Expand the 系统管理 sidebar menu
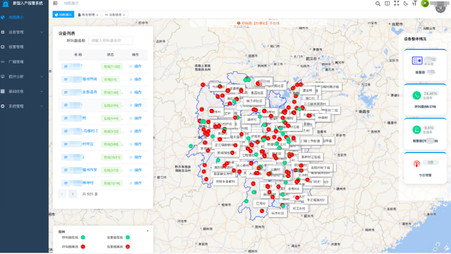The image size is (451, 254). (23, 106)
